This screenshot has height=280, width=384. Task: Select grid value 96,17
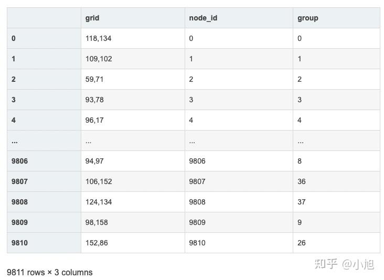click(94, 120)
